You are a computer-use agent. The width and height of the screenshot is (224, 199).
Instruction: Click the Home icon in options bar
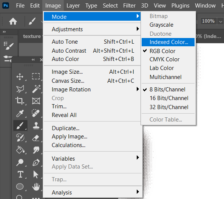click(13, 21)
